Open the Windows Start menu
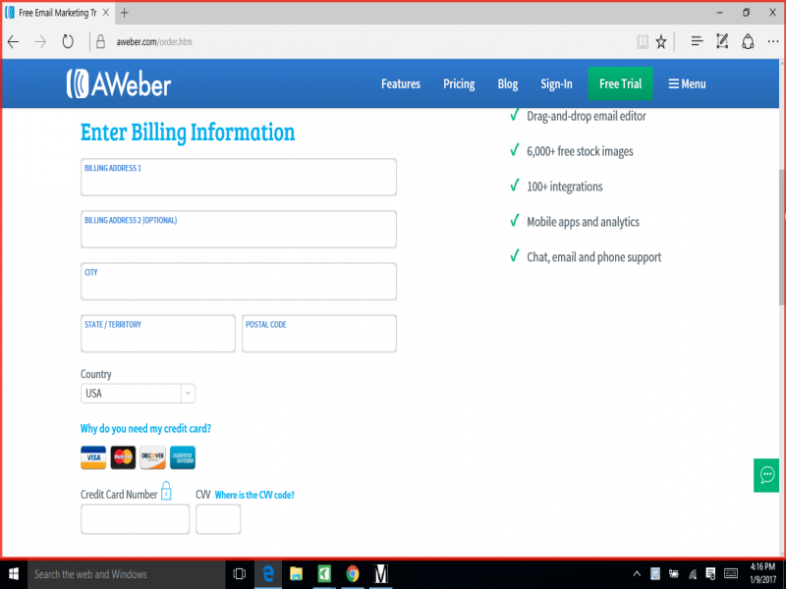The width and height of the screenshot is (786, 589). pos(14,574)
